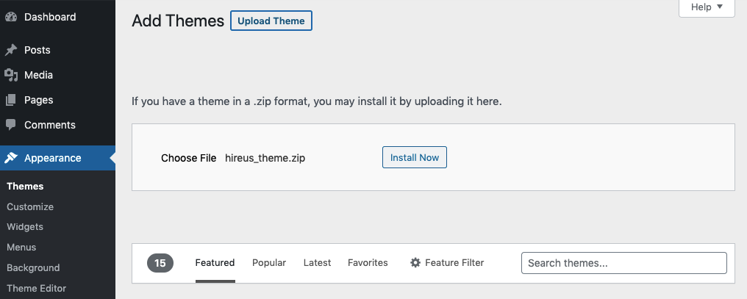
Task: Go to Menus in the Appearance submenu
Action: [x=21, y=248]
